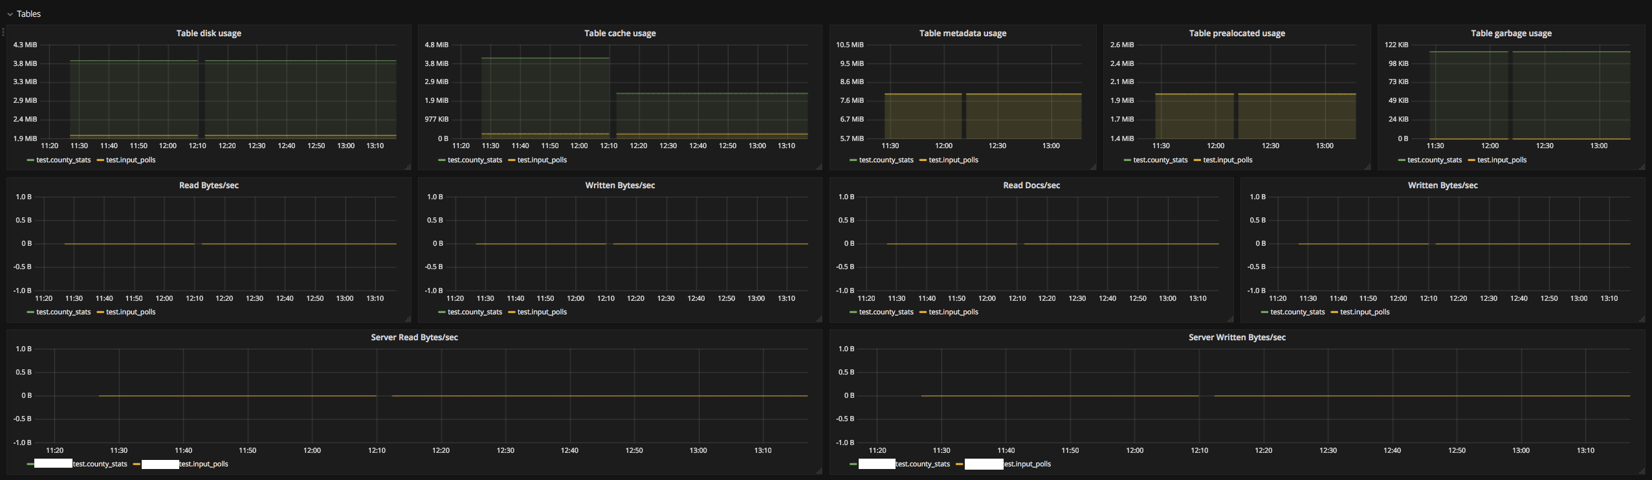The height and width of the screenshot is (480, 1652).
Task: Open green color swatch for county_stats in Table garbage usage
Action: click(1402, 160)
